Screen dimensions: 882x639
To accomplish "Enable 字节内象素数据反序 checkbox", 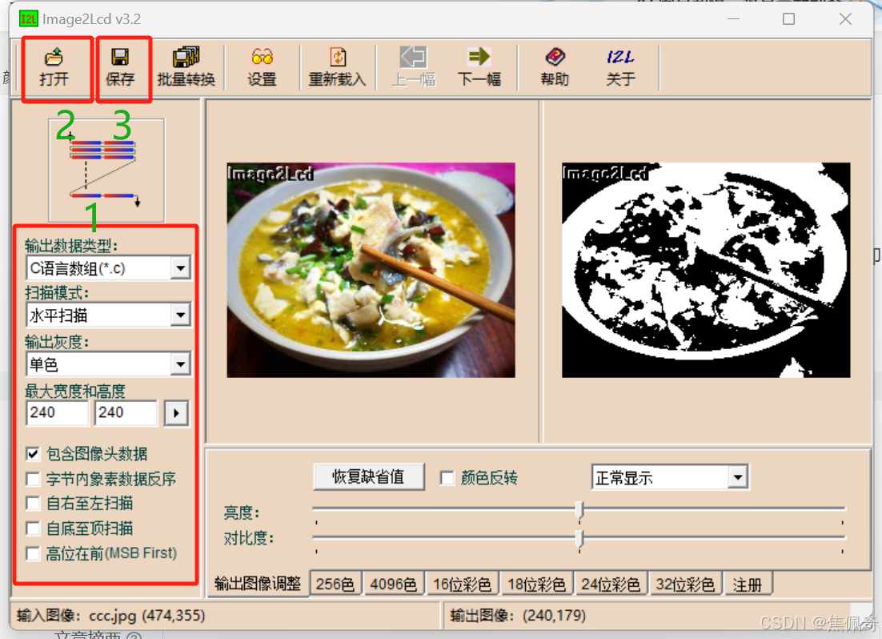I will 33,479.
